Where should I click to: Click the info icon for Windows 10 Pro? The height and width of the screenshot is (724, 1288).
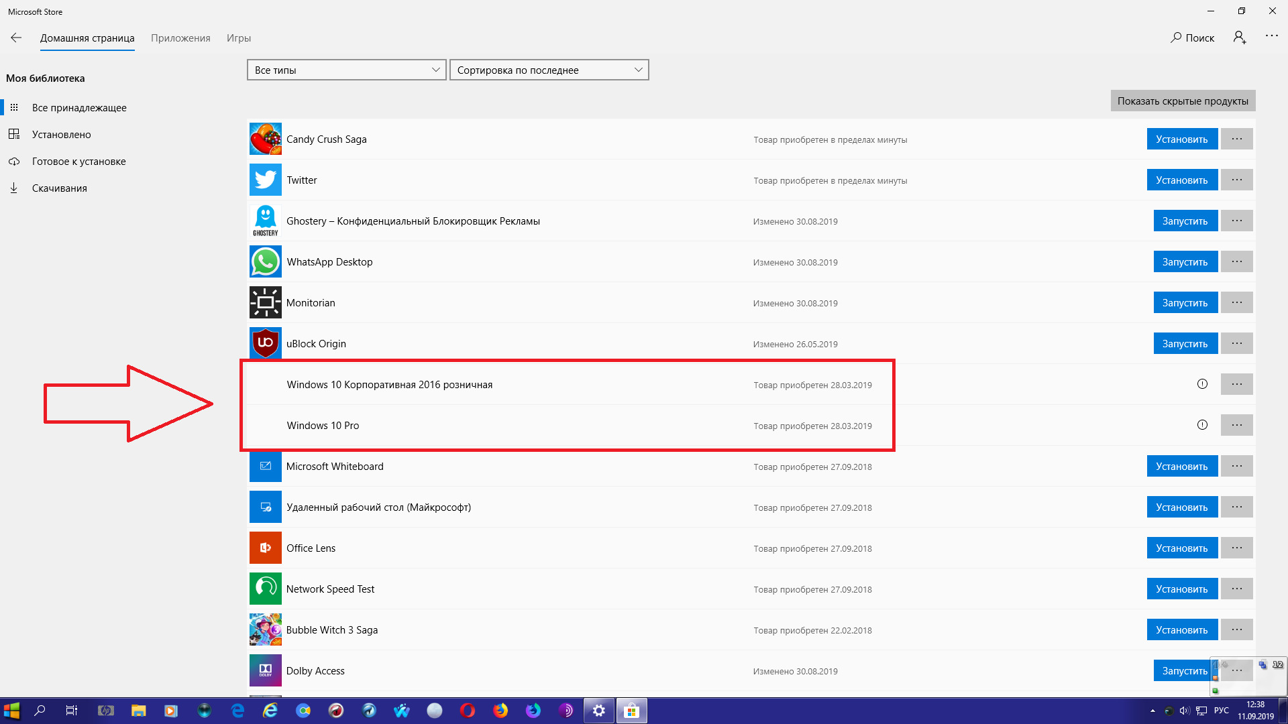point(1202,425)
